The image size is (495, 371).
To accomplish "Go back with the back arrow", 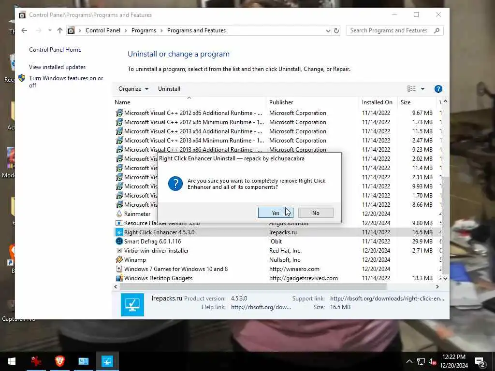I will point(24,30).
